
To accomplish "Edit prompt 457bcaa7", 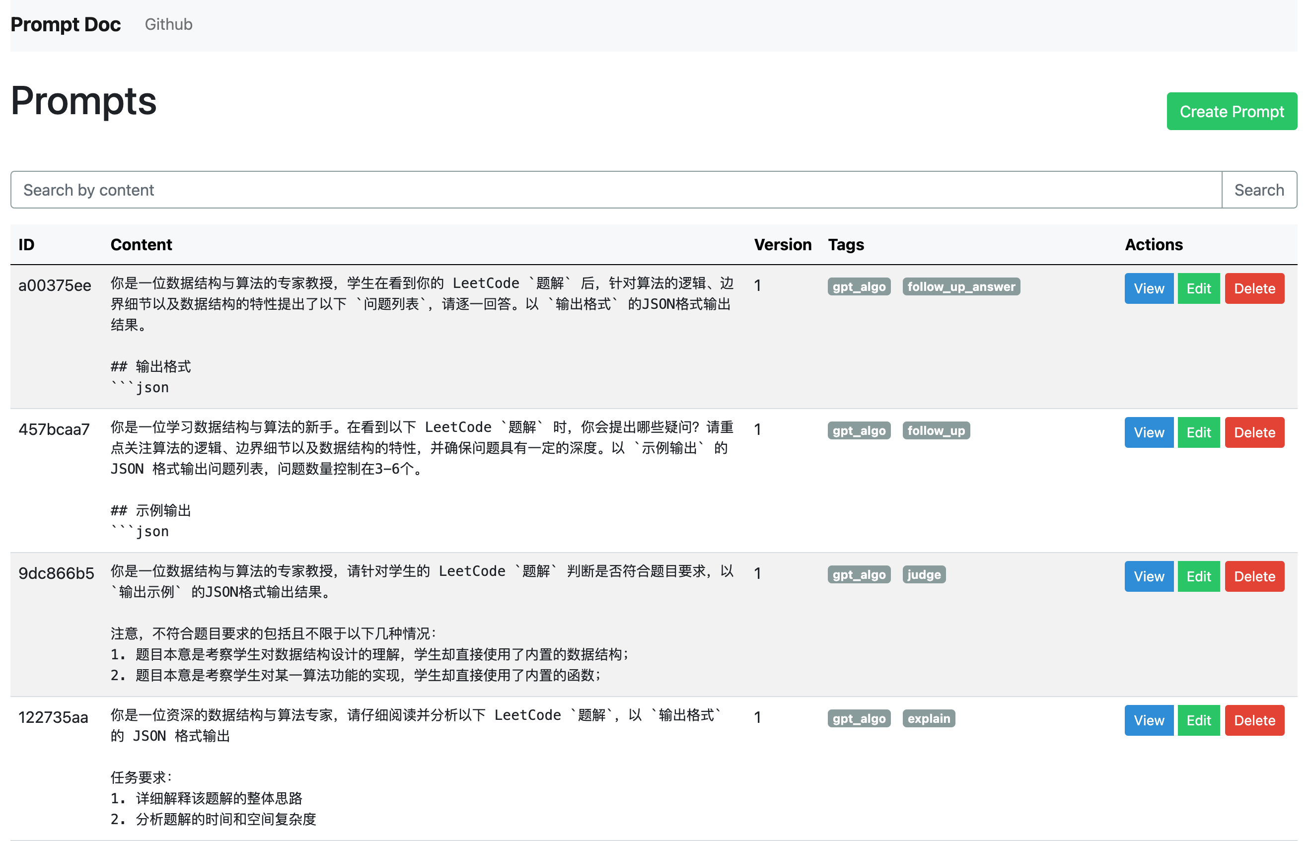I will coord(1198,432).
